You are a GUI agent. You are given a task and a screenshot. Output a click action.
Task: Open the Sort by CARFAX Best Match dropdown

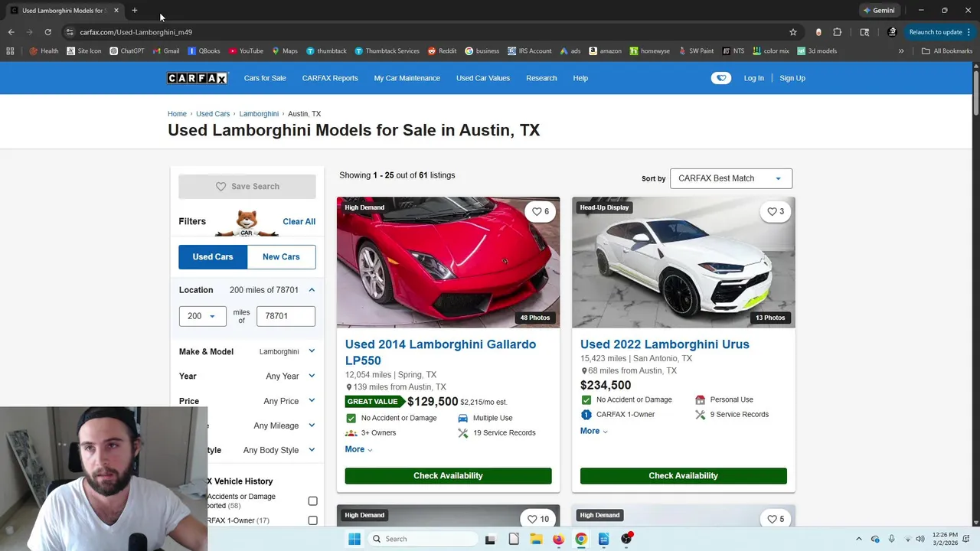pos(731,178)
